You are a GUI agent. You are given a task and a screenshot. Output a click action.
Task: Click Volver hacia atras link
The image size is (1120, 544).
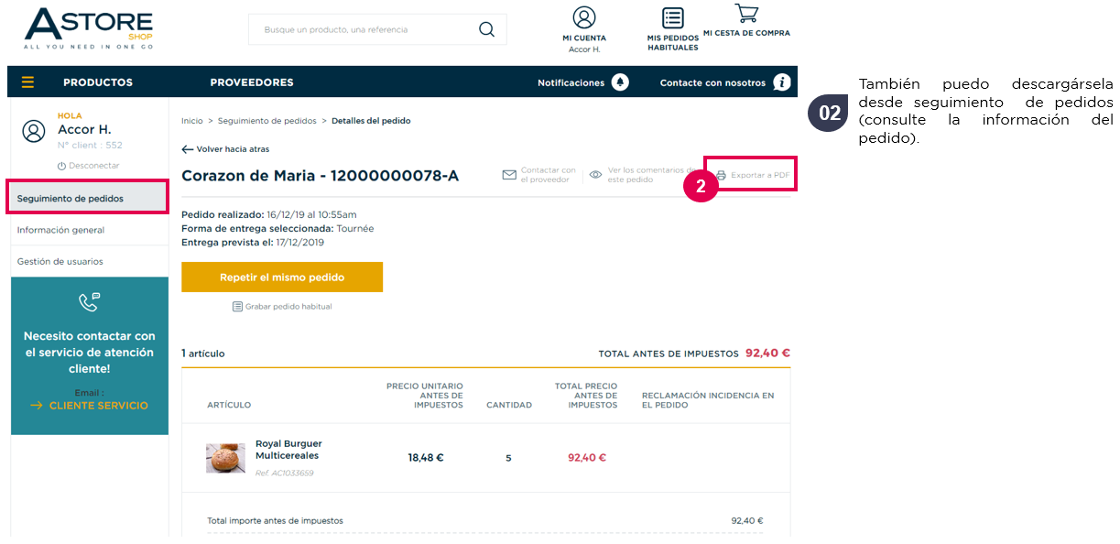(225, 148)
